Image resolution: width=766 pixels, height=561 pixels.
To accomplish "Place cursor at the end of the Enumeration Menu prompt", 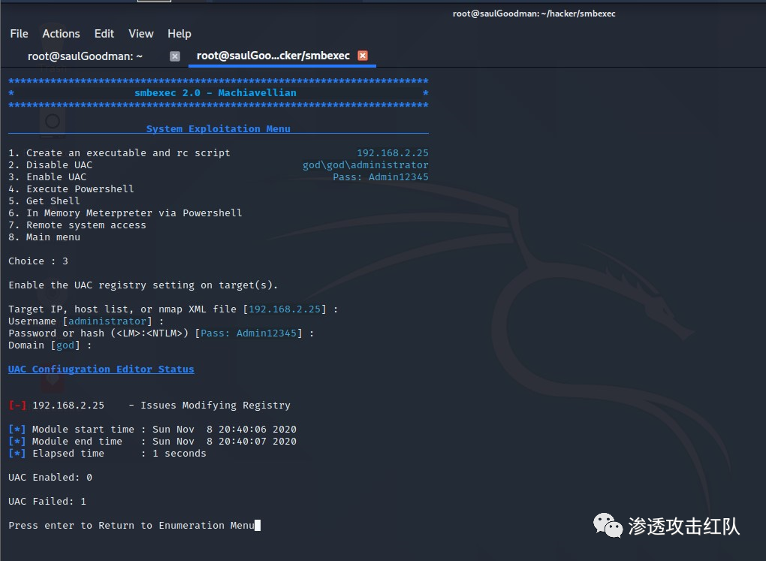I will [x=257, y=526].
